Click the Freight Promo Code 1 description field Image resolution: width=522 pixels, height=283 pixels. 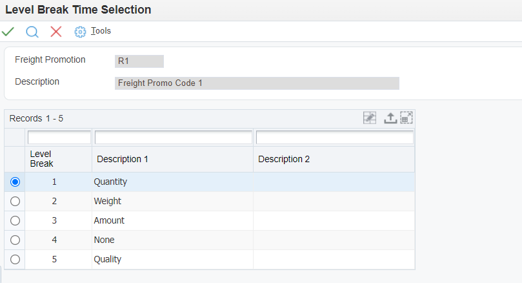[257, 83]
